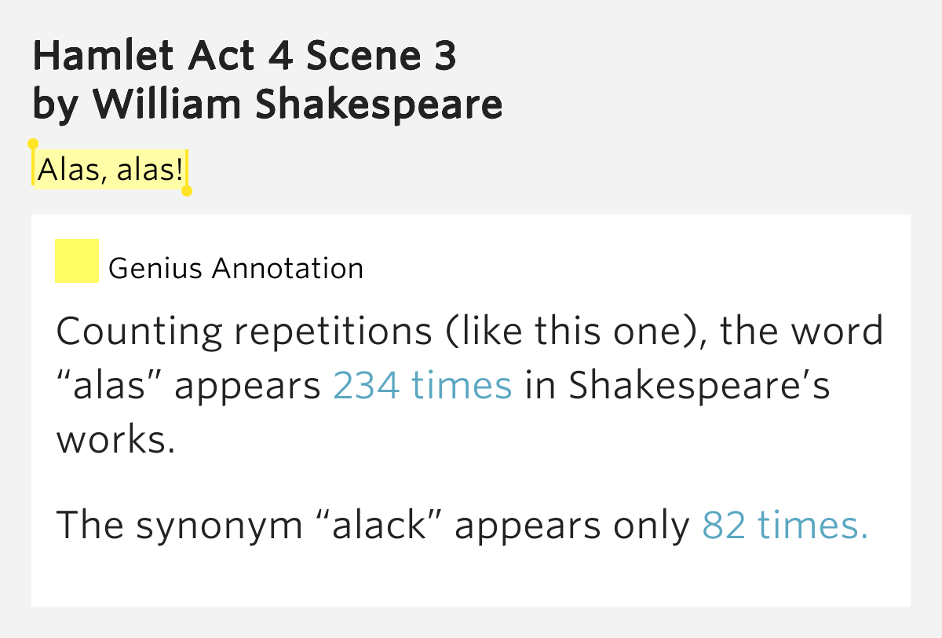Click the word "Shakespeare's" in the annotation
Screen dimensions: 942x638
pos(699,386)
